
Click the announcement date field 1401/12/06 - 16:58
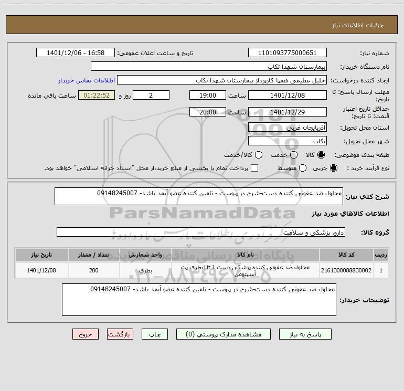(x=76, y=52)
